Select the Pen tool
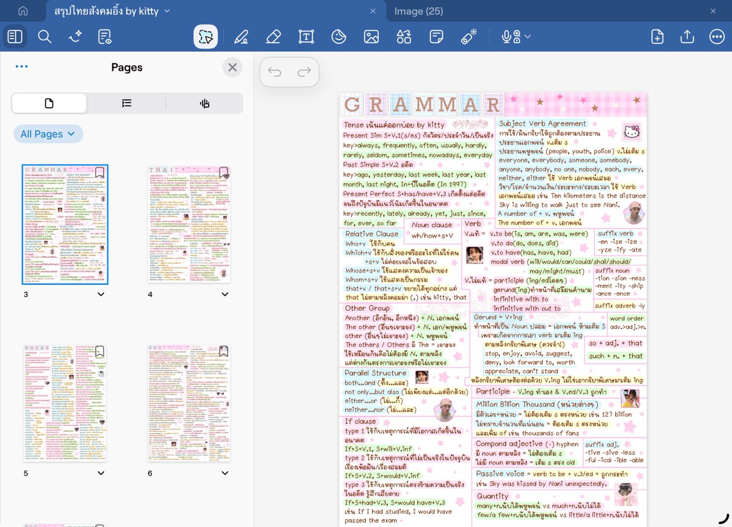The height and width of the screenshot is (527, 732). 241,37
